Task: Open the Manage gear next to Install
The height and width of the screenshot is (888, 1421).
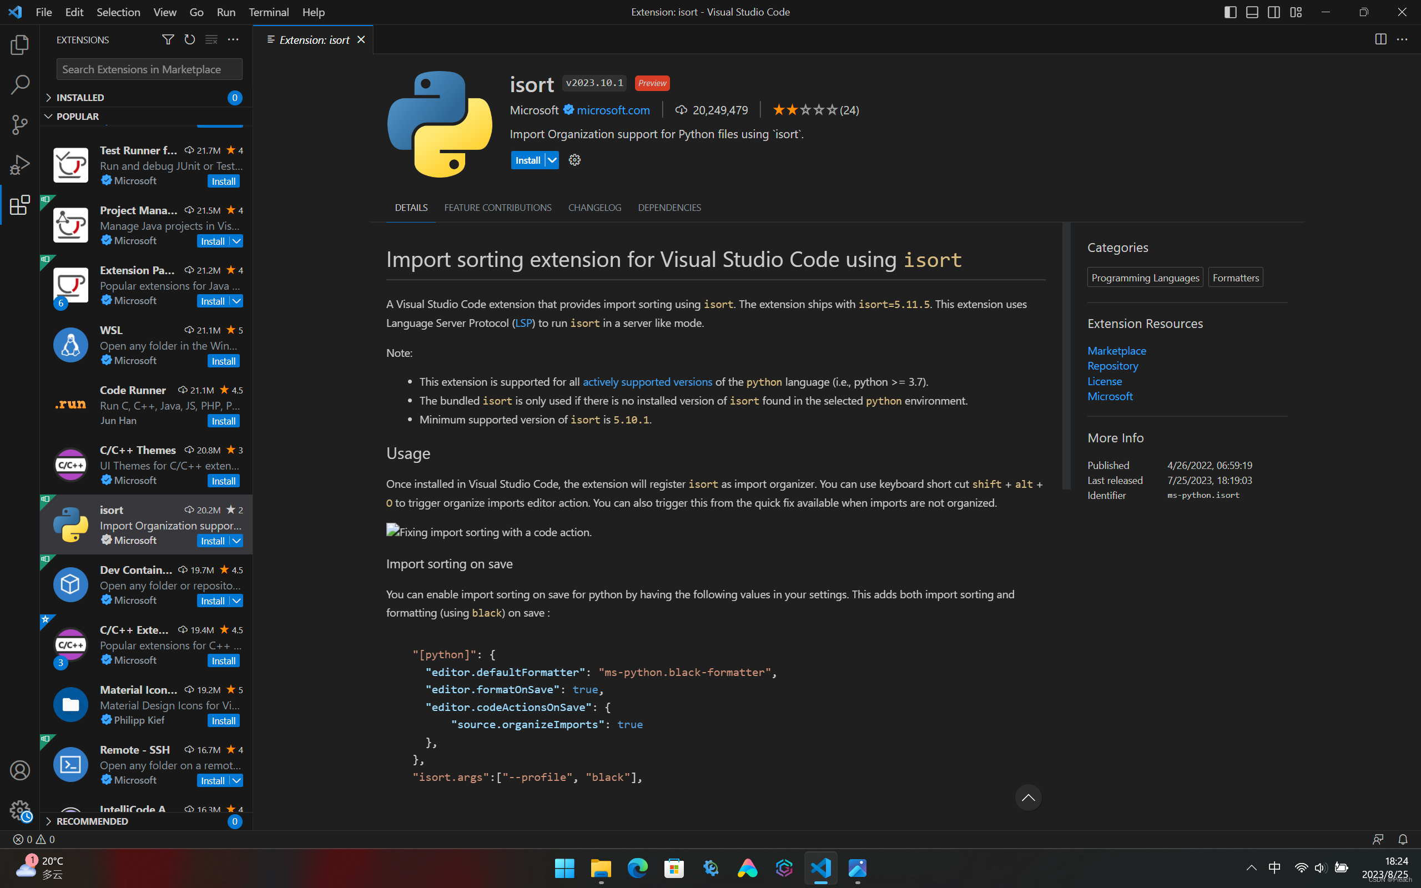Action: click(x=574, y=160)
